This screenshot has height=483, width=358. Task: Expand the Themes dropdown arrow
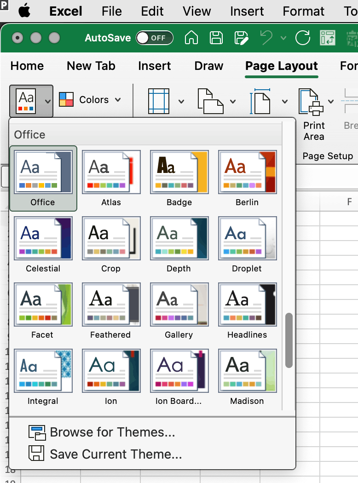[47, 101]
